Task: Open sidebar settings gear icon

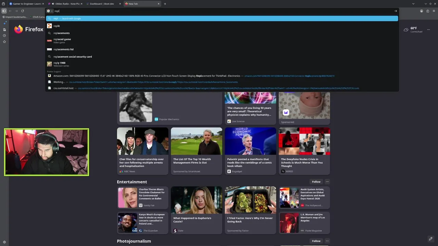Action: tap(4, 242)
